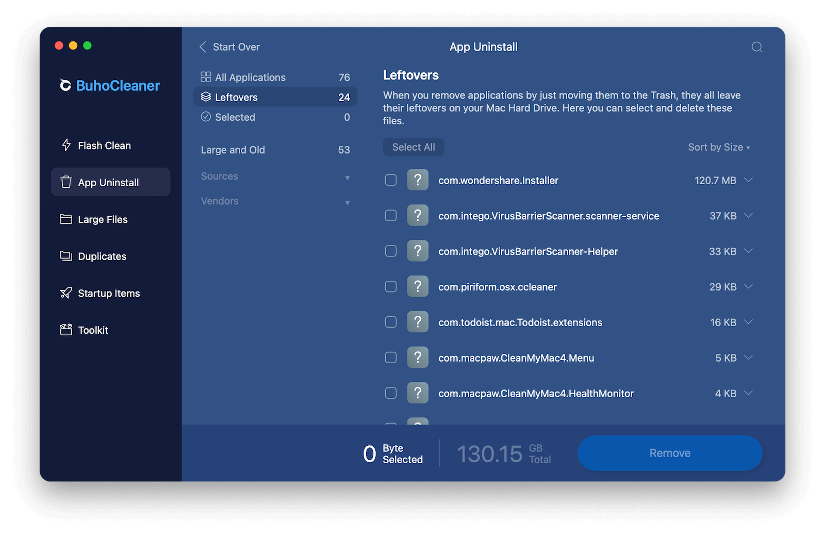Check the VirusBarrierScanner-Helper checkbox
Image resolution: width=825 pixels, height=534 pixels.
[391, 251]
